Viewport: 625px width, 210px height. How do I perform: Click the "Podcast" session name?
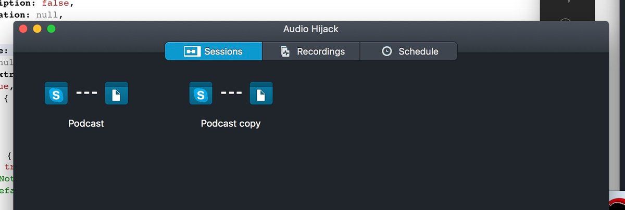pos(86,124)
